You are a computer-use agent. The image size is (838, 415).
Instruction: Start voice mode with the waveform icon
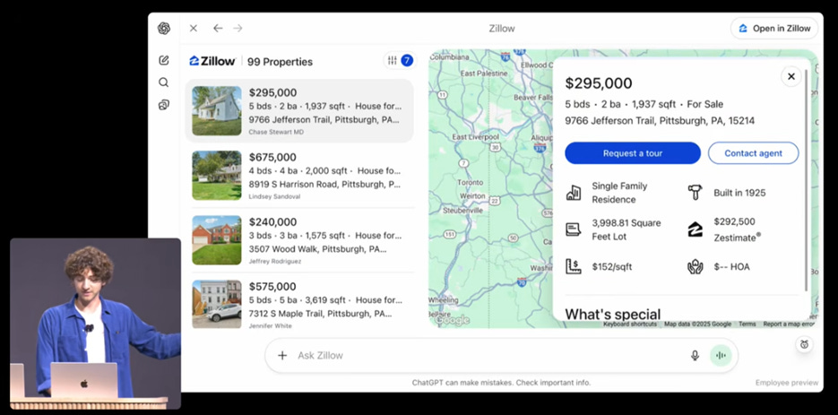[x=721, y=355]
